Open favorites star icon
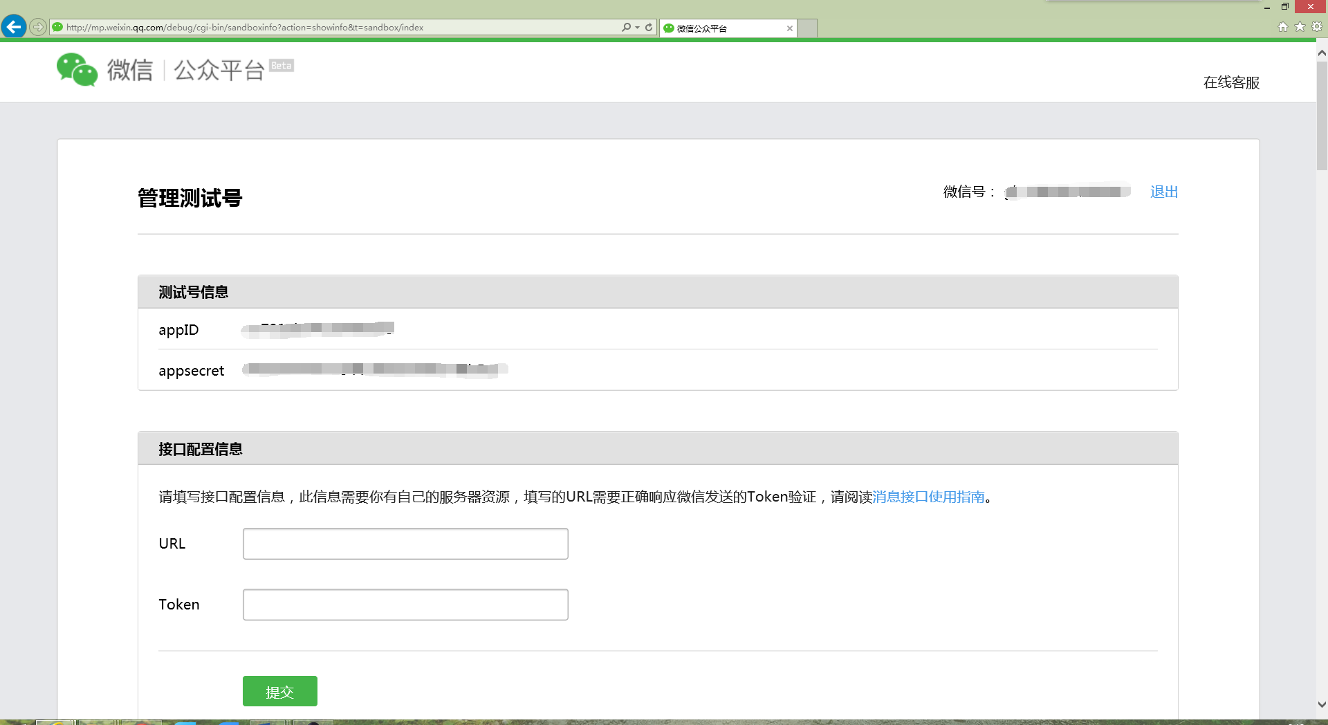1328x725 pixels. tap(1300, 27)
